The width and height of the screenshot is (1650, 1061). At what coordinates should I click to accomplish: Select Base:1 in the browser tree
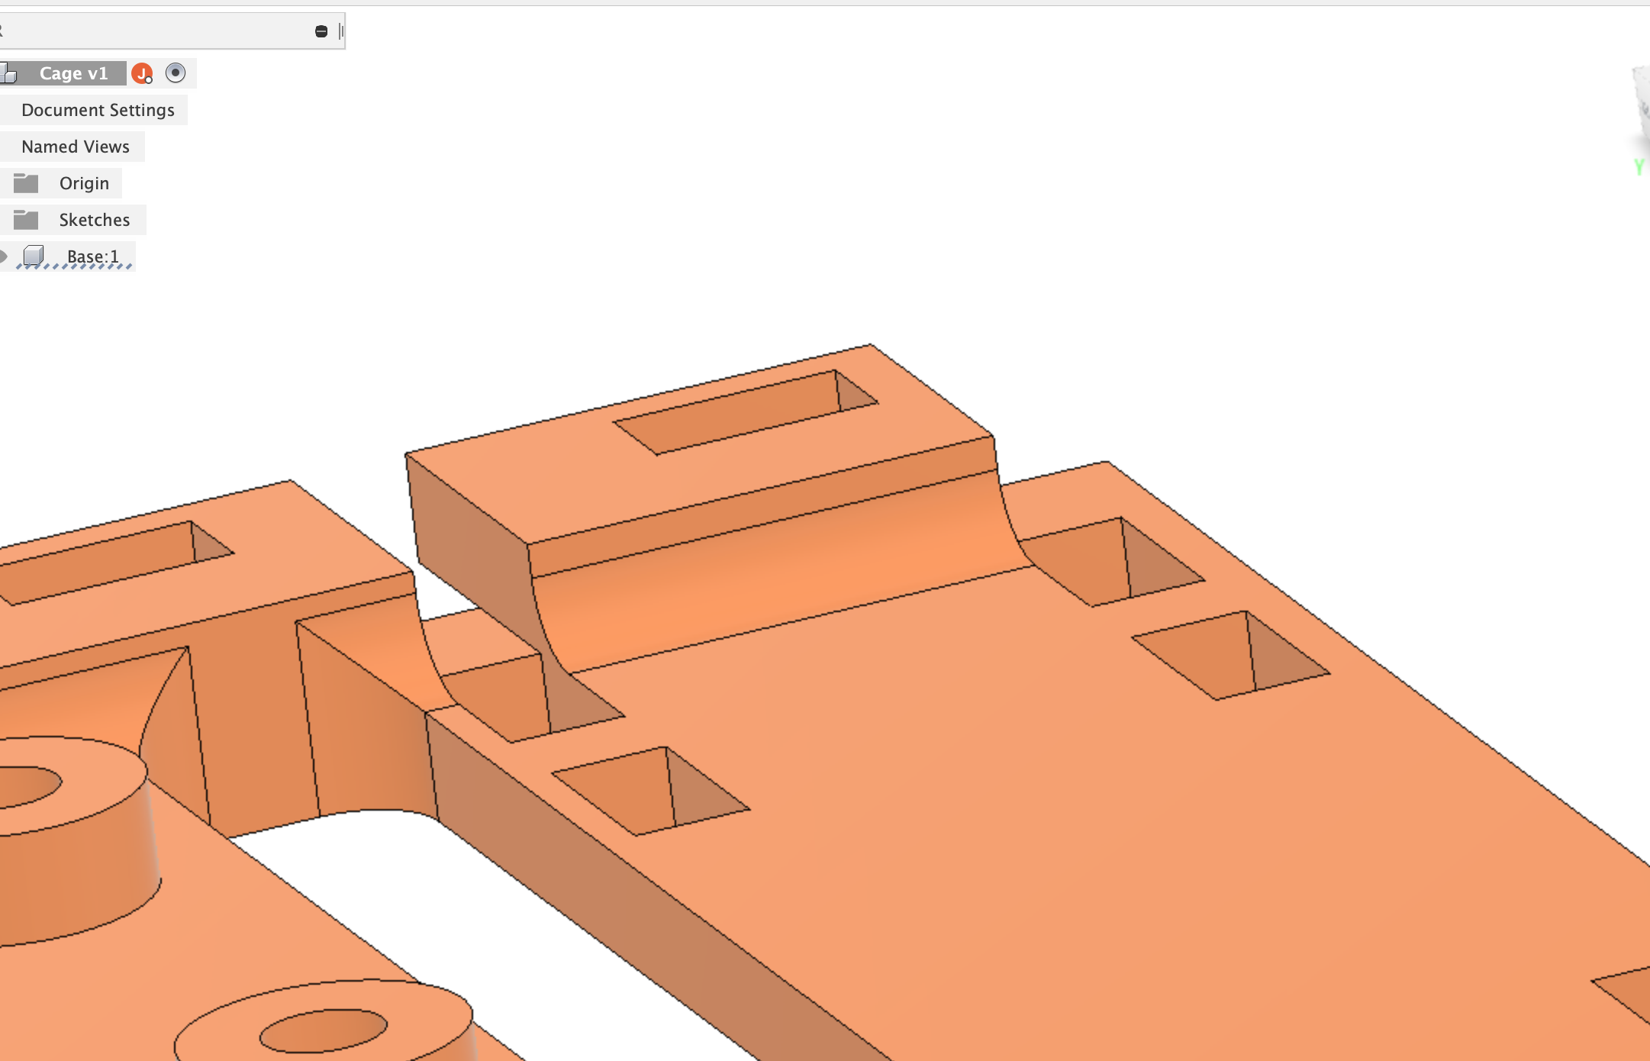[92, 256]
